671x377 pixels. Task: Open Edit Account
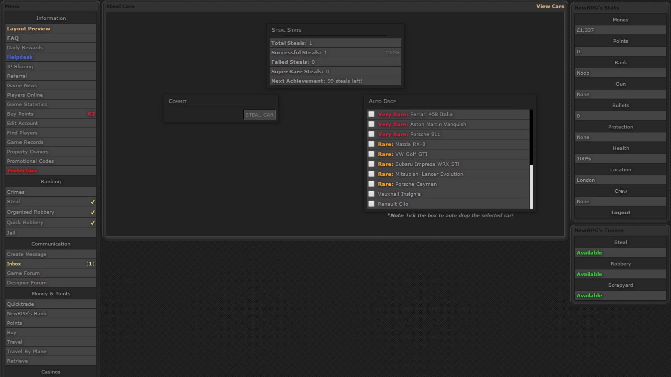coord(50,124)
